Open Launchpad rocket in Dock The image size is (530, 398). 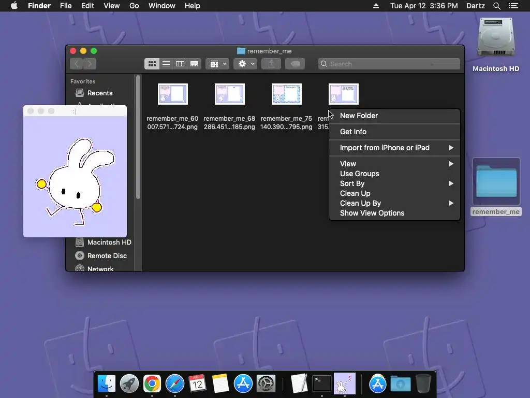coord(129,383)
